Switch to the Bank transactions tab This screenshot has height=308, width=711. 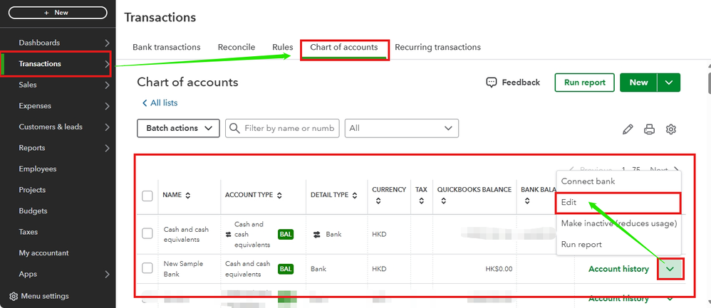[167, 47]
